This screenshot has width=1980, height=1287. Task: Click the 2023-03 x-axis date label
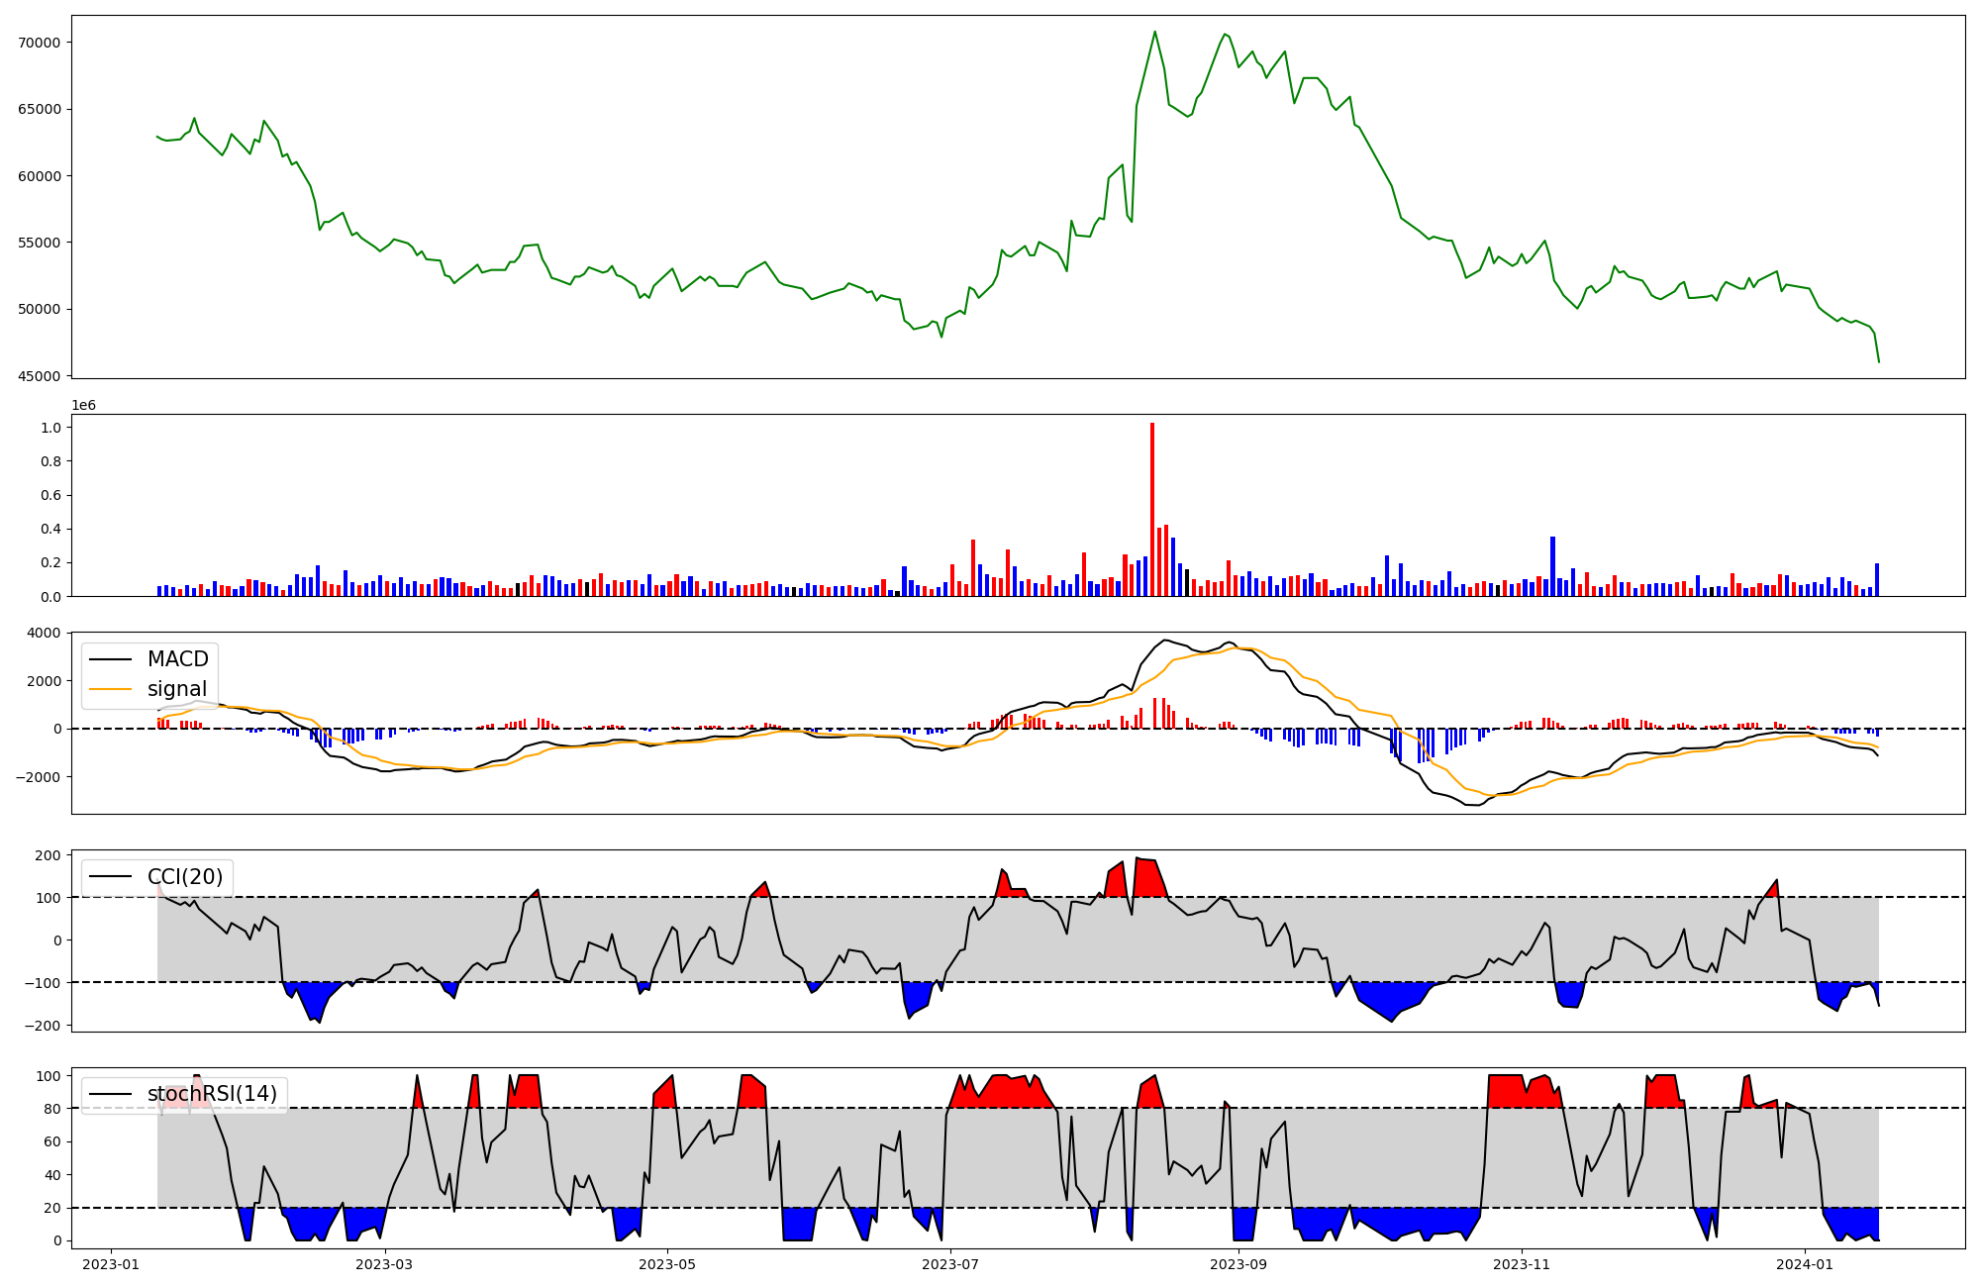(384, 1264)
